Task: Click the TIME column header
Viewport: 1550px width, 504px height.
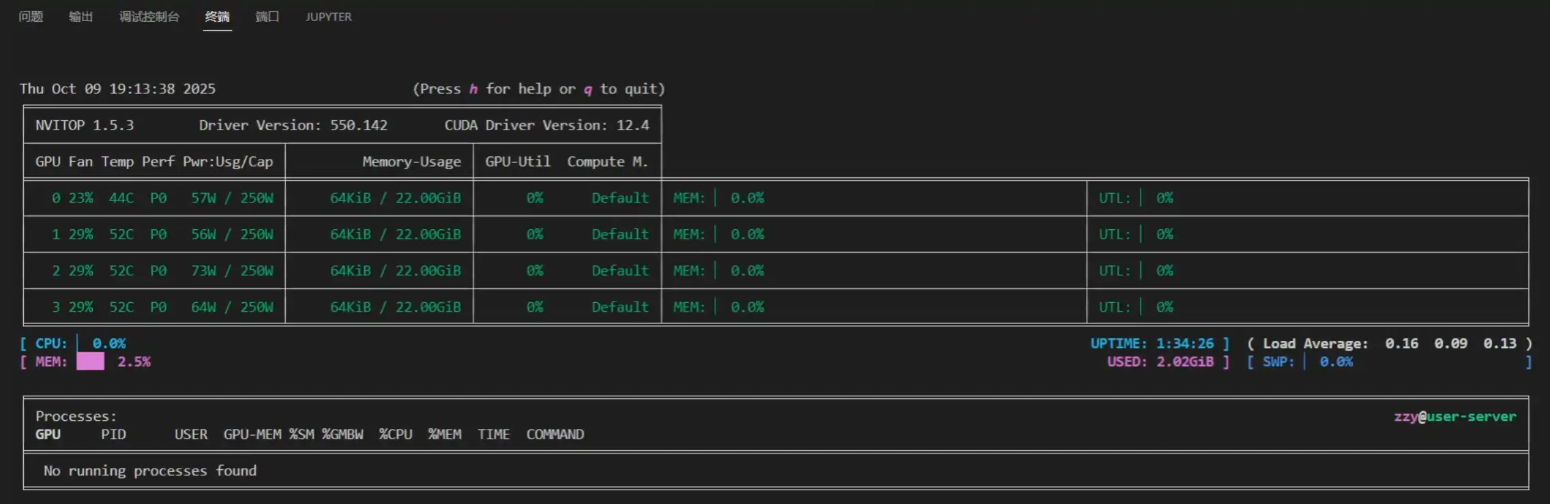Action: click(x=493, y=434)
